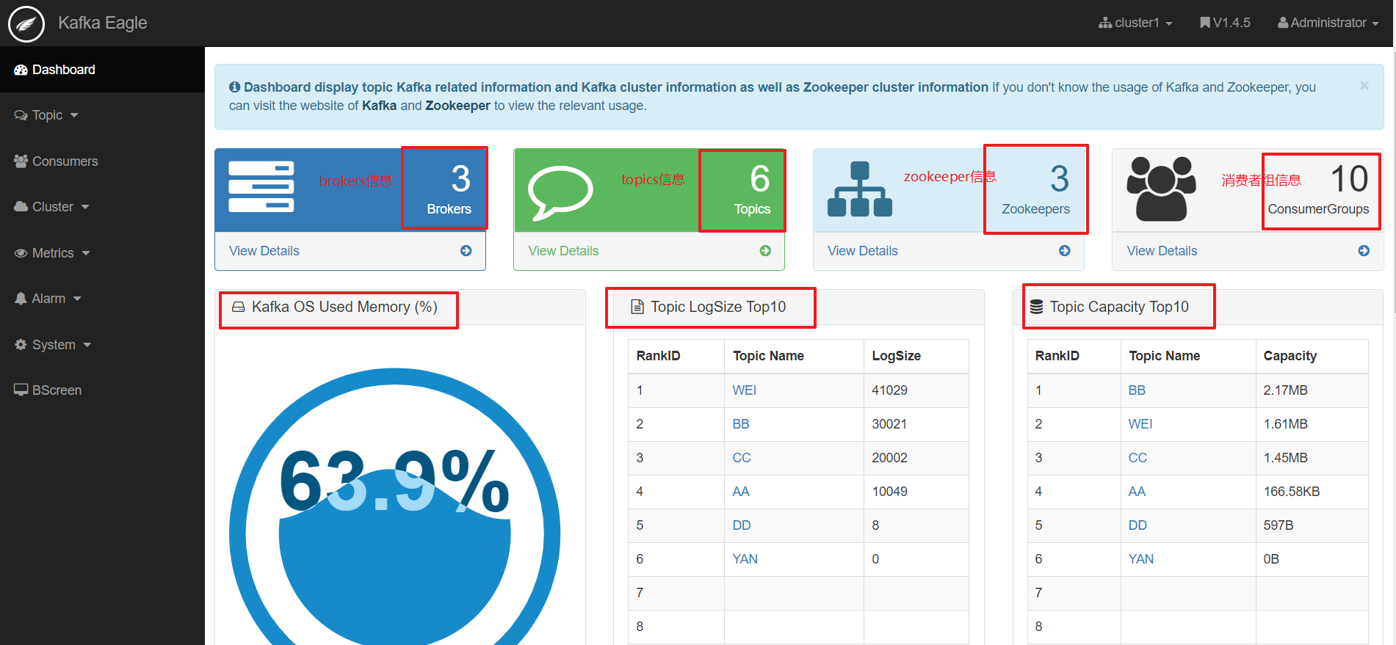Expand the System sidebar menu
The image size is (1396, 645).
pos(102,345)
